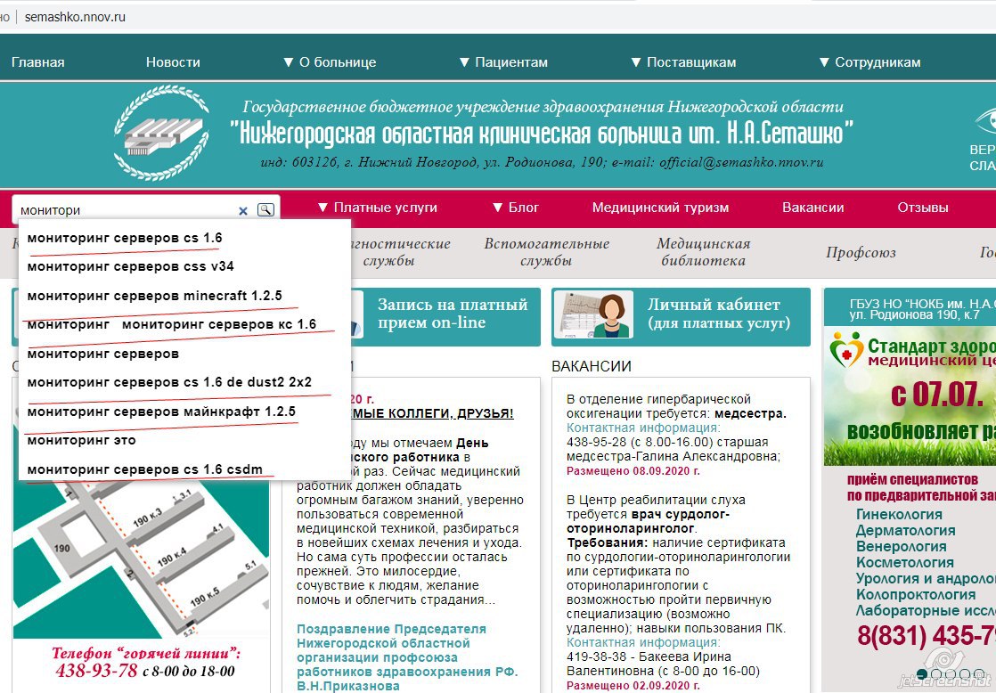Select suggestion cs 1.6 de dust2 2x2
This screenshot has width=996, height=693.
click(x=169, y=382)
